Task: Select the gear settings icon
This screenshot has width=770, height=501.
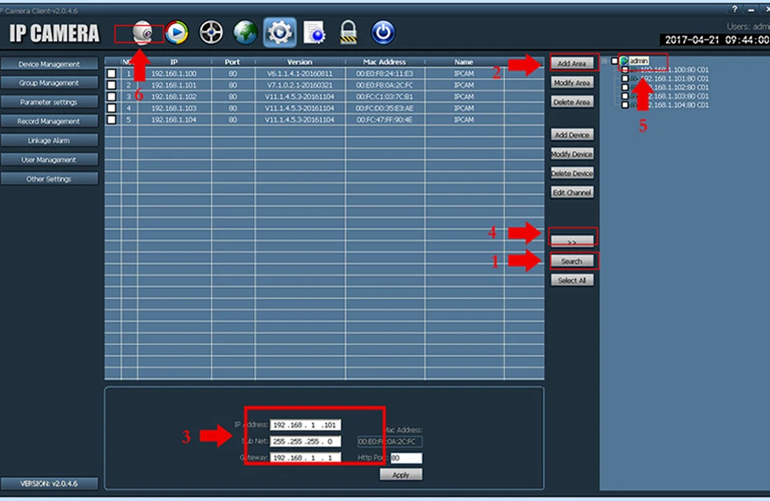Action: pyautogui.click(x=279, y=33)
